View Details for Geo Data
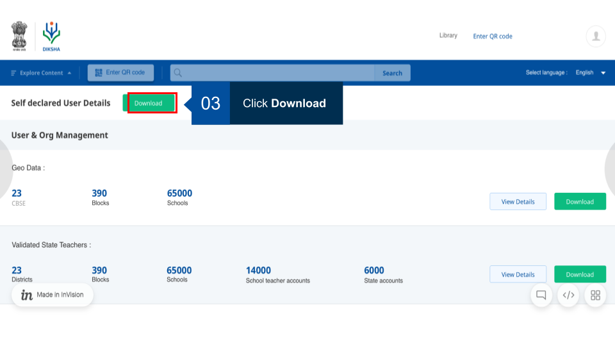This screenshot has width=615, height=346. [518, 202]
